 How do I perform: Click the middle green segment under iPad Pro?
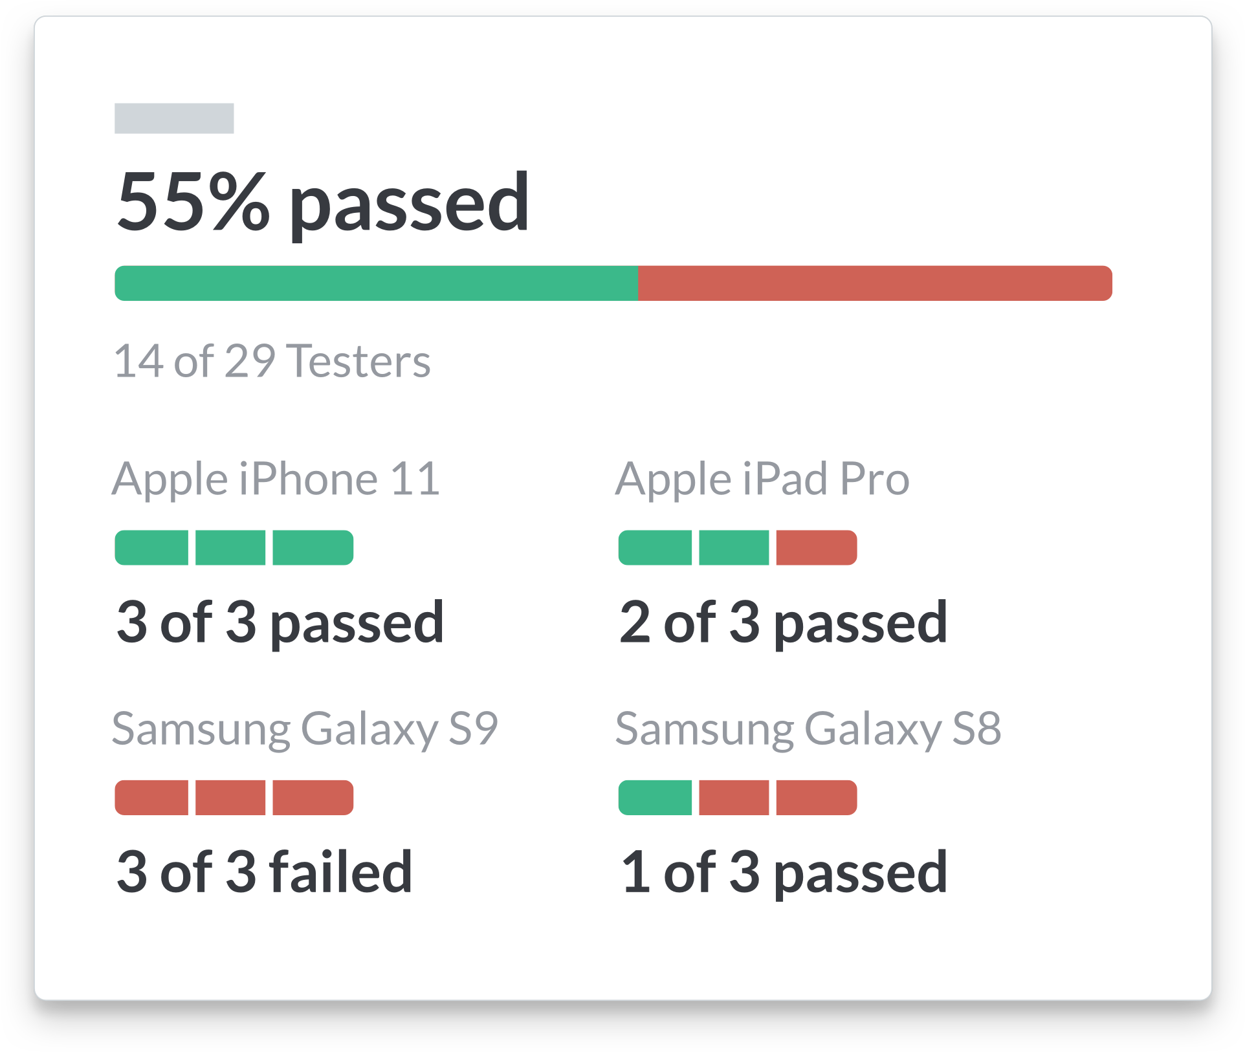point(734,548)
